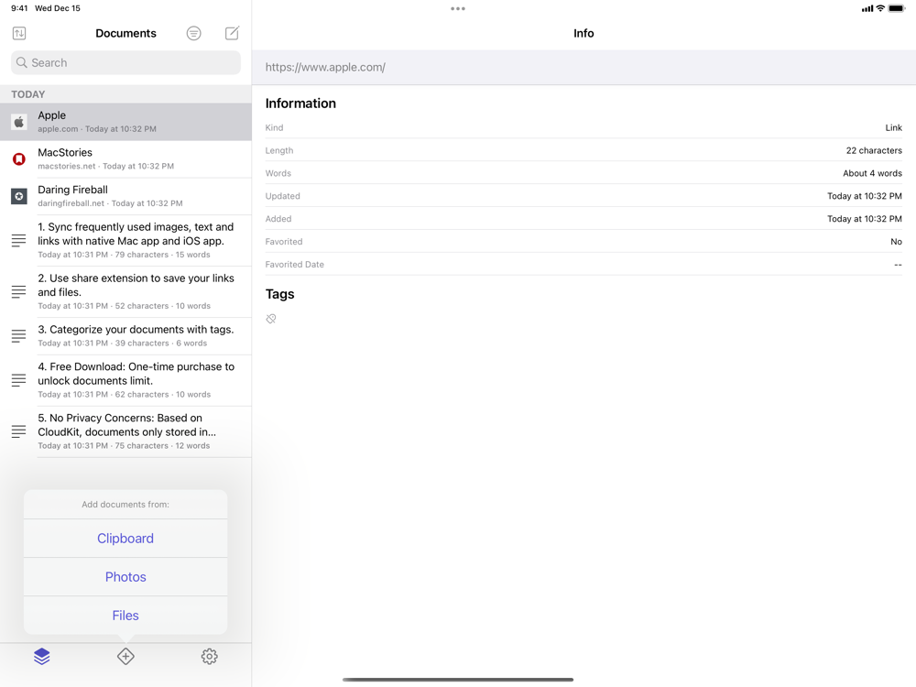The image size is (916, 687).
Task: Tap text lines icon of note 1
Action: (x=18, y=240)
